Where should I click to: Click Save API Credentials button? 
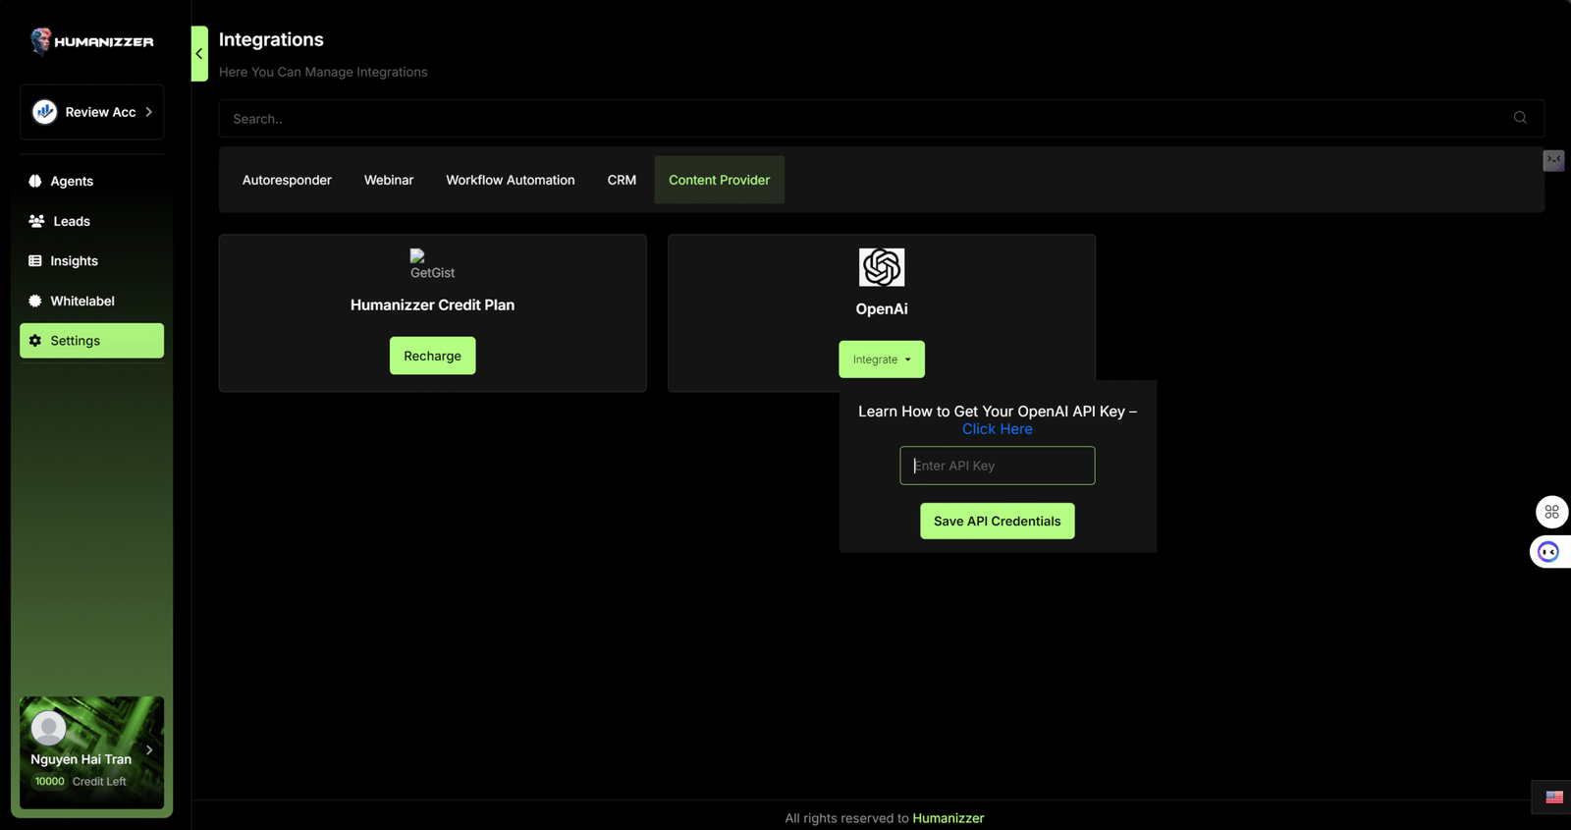tap(997, 522)
